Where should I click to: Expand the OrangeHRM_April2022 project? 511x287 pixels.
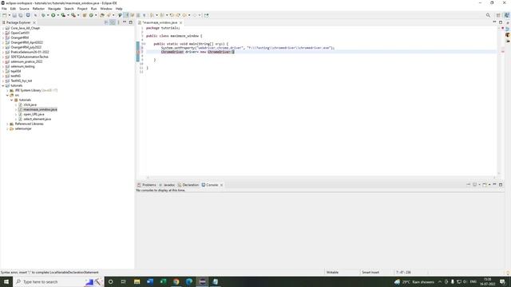tap(3, 42)
